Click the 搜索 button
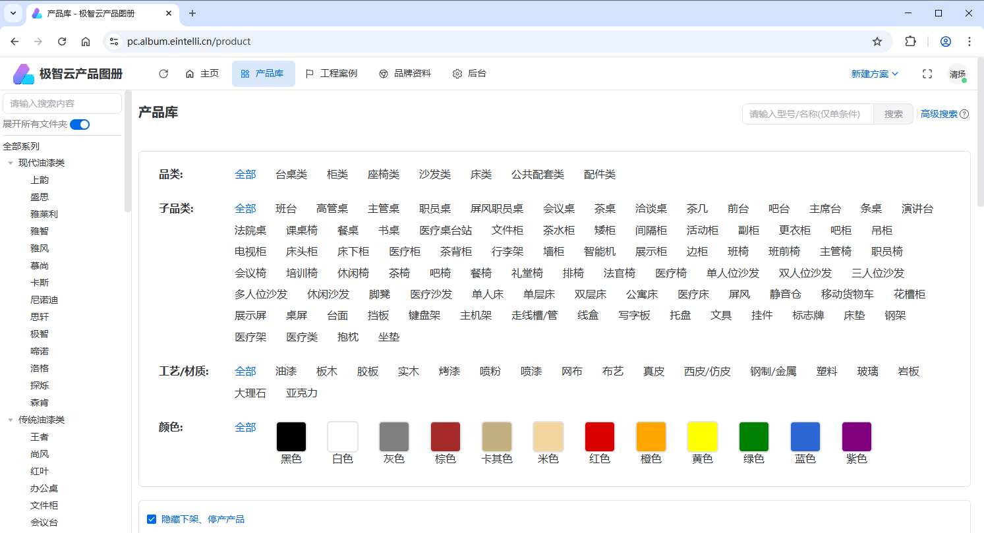984x533 pixels. tap(893, 114)
